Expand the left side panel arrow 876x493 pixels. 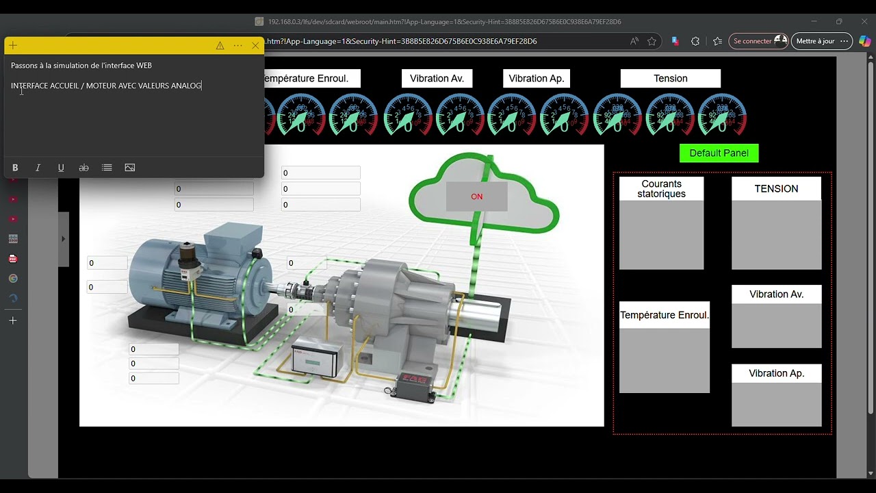pos(63,239)
